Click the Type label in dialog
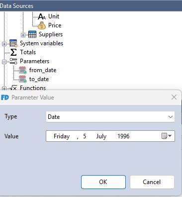182x197 pixels. coord(11,116)
